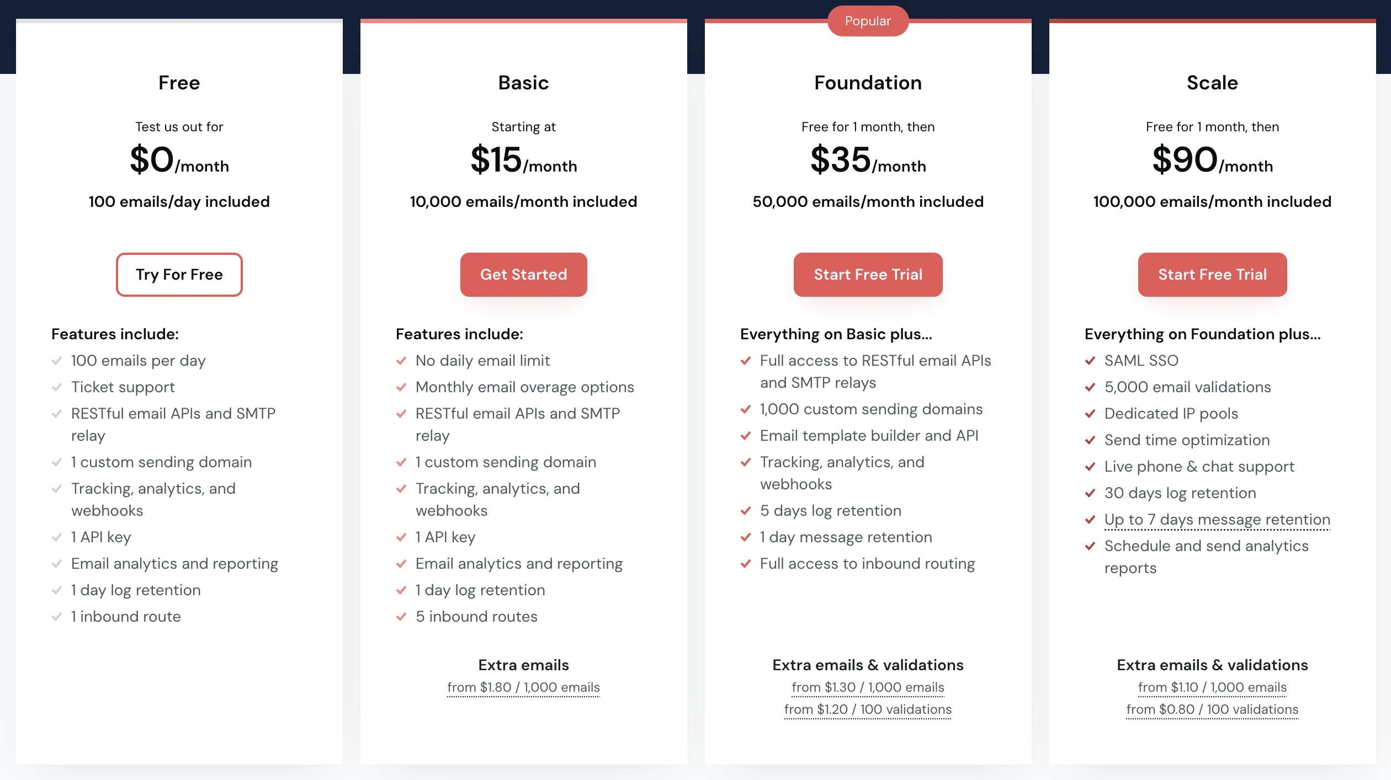This screenshot has height=780, width=1391.
Task: Click checkmark beside SAML SSO
Action: 1090,361
